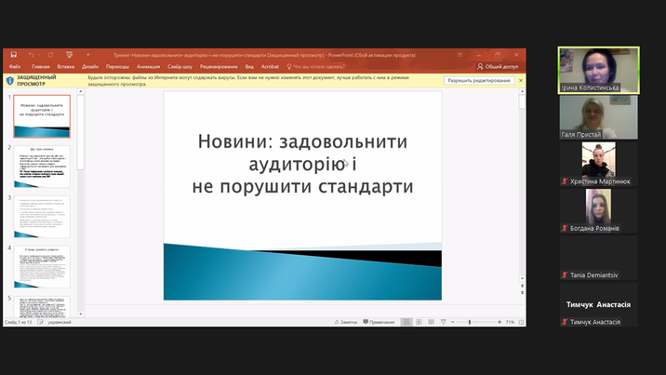Viewport: 666px width, 375px height.
Task: Start Slide Show from status bar icon
Action: [x=443, y=322]
